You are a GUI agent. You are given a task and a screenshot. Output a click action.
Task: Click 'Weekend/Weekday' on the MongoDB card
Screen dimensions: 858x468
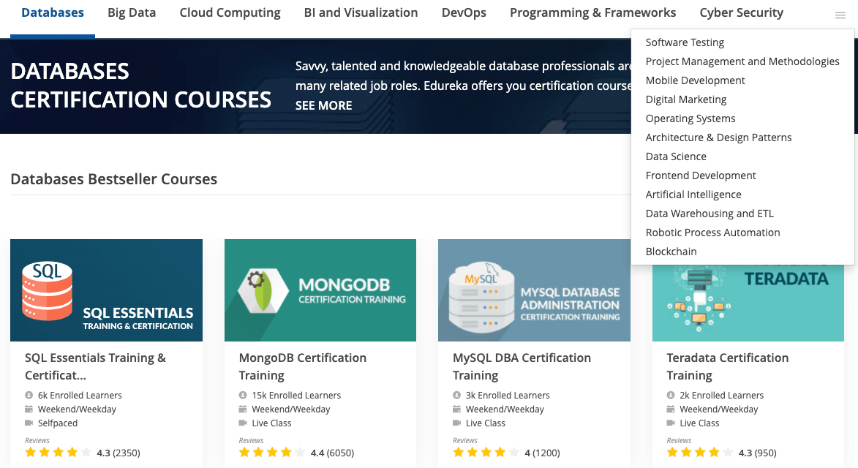291,409
